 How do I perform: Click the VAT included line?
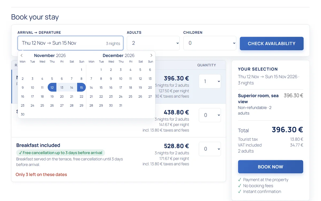coord(270,145)
